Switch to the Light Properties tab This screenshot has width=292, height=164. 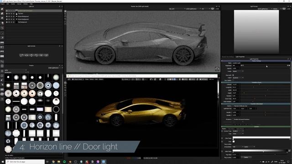coord(240,56)
